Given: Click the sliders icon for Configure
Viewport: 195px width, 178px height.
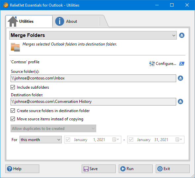Looking at the screenshot, I should click(152, 64).
